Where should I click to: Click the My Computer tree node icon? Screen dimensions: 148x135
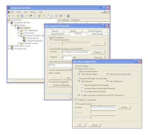click(x=18, y=28)
